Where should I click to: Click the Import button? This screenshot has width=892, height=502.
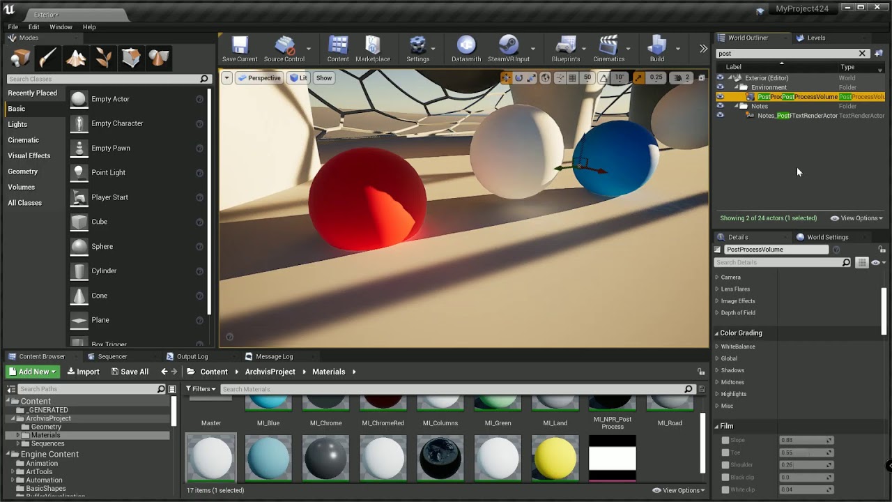coord(84,372)
